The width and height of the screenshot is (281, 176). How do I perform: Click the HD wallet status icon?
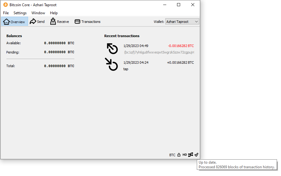(184, 155)
